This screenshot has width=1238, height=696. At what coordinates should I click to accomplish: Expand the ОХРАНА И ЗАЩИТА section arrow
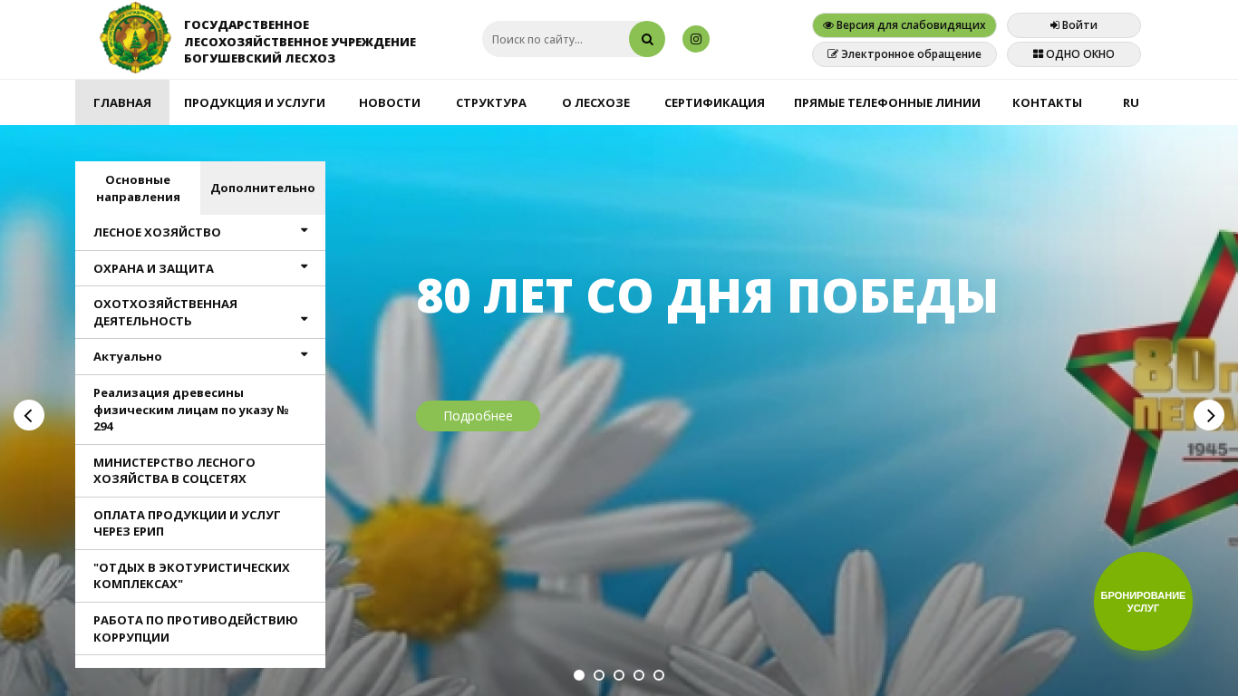pyautogui.click(x=305, y=266)
